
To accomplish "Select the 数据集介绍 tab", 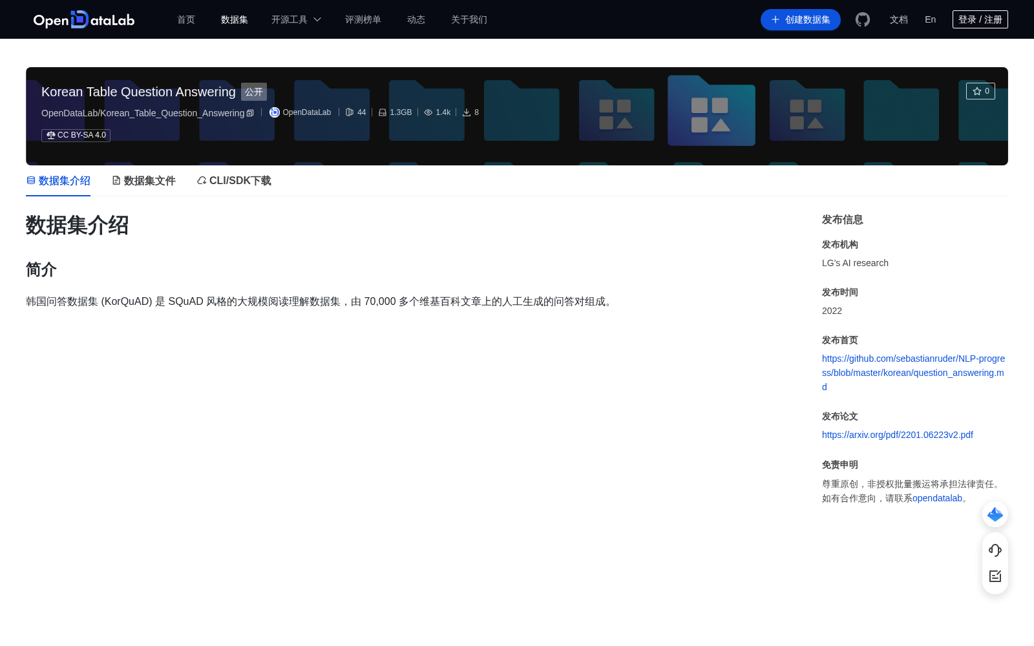I will click(x=58, y=181).
